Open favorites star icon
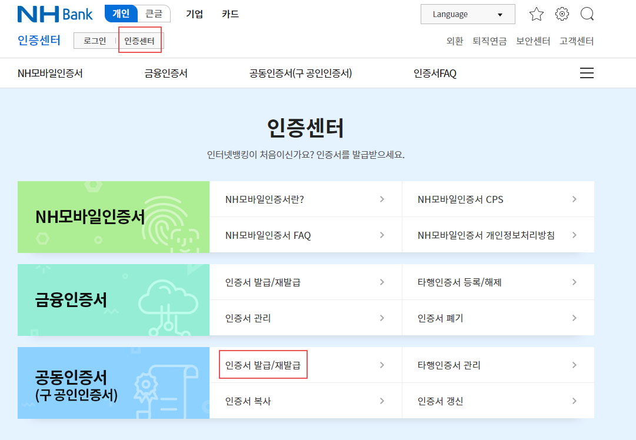 coord(536,14)
